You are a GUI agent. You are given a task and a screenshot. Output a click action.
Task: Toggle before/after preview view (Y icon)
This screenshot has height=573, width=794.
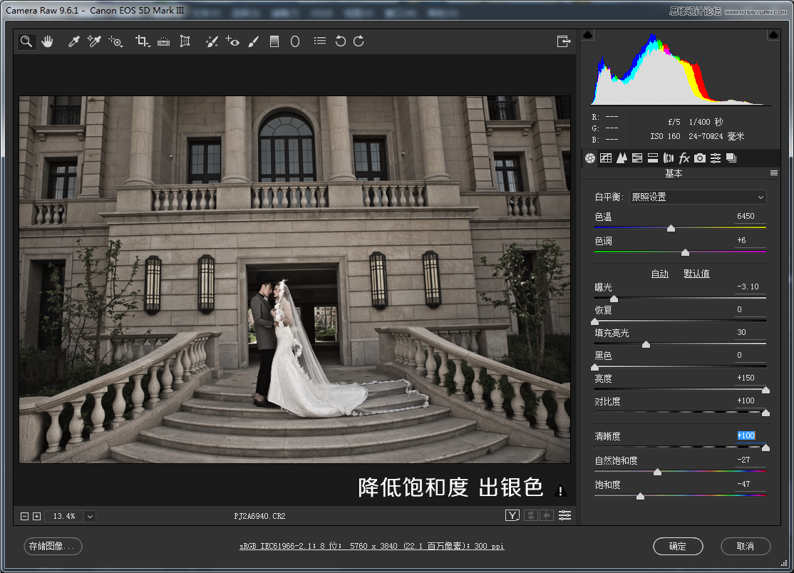tap(512, 516)
